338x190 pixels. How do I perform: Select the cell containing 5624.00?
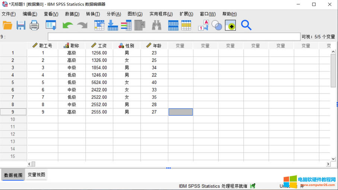99,82
